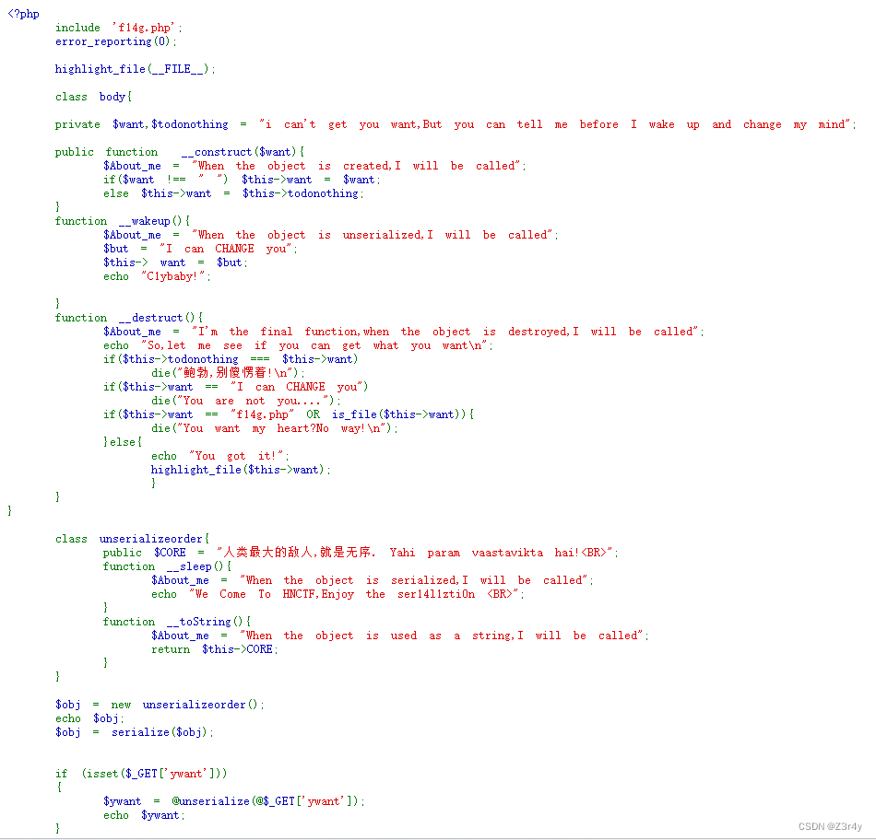Select the __sleep function definition
The height and width of the screenshot is (840, 876).
[x=165, y=566]
